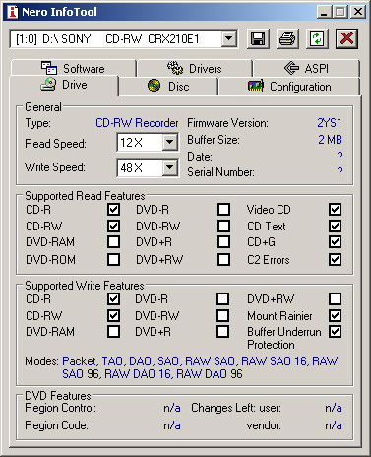This screenshot has height=457, width=371.
Task: Switch to the Configuration tab
Action: (x=289, y=87)
